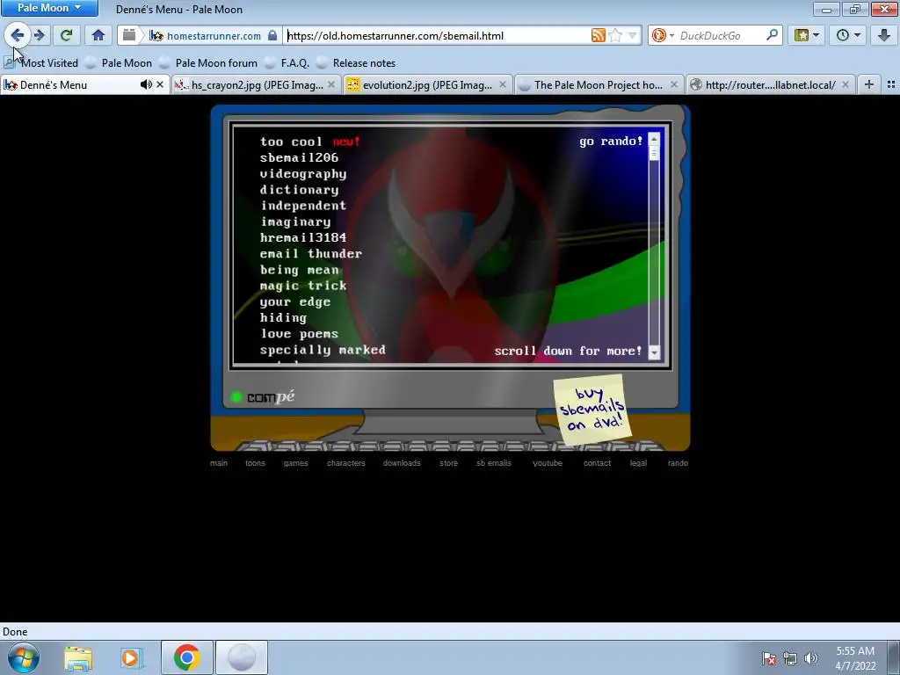Open the F.A.Q. bookmark

pos(287,63)
